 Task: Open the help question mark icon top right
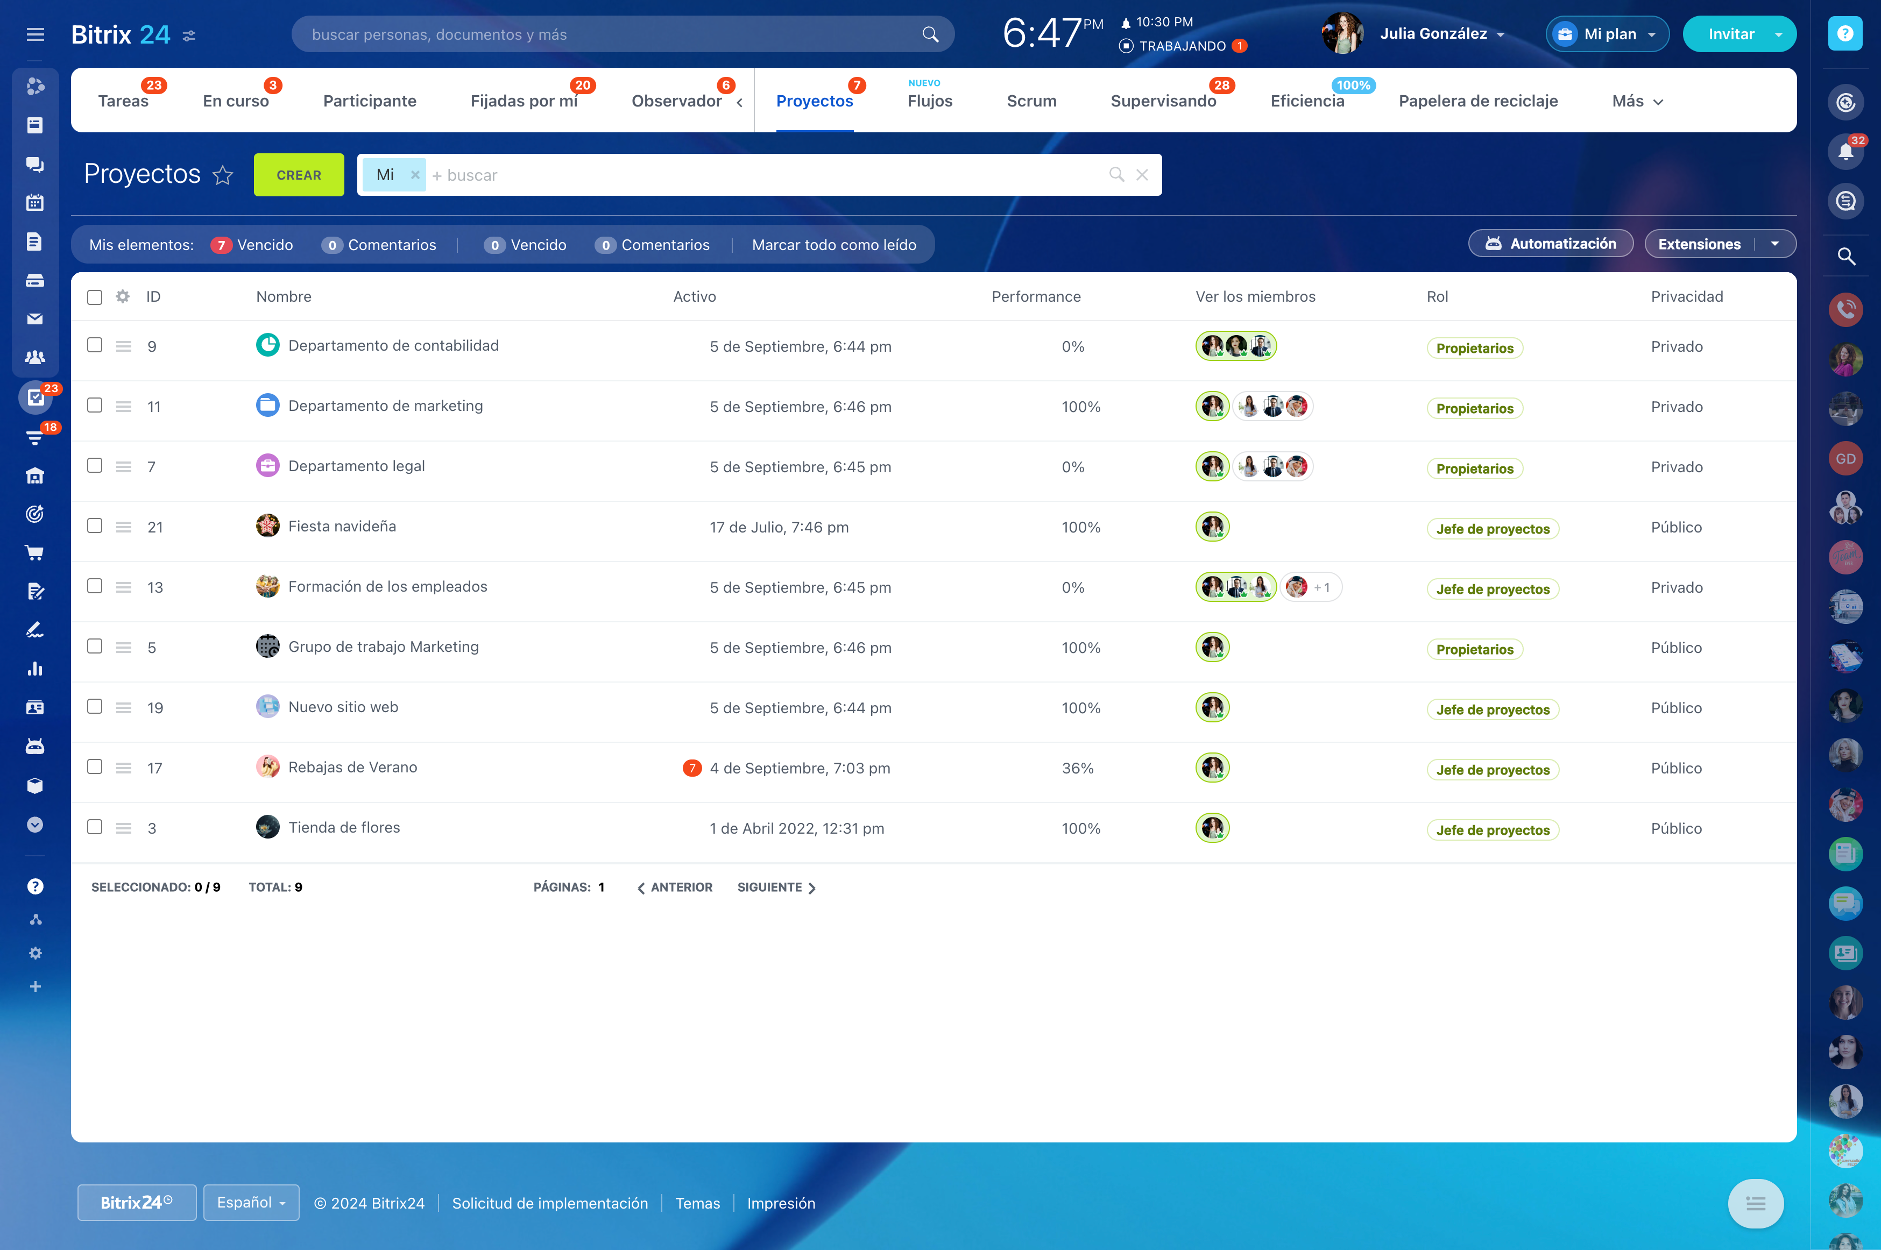pos(1844,33)
